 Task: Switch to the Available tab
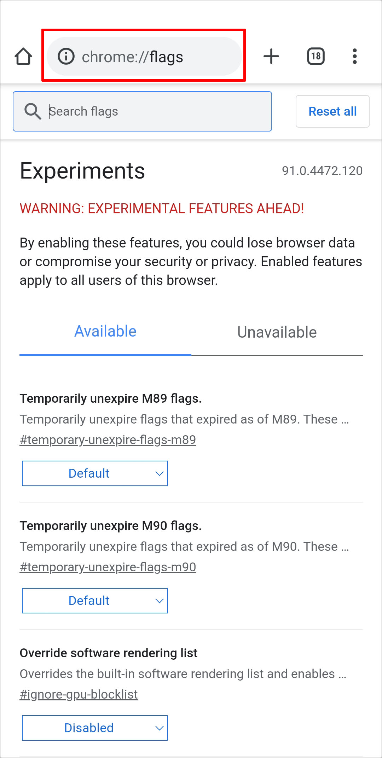(x=105, y=332)
